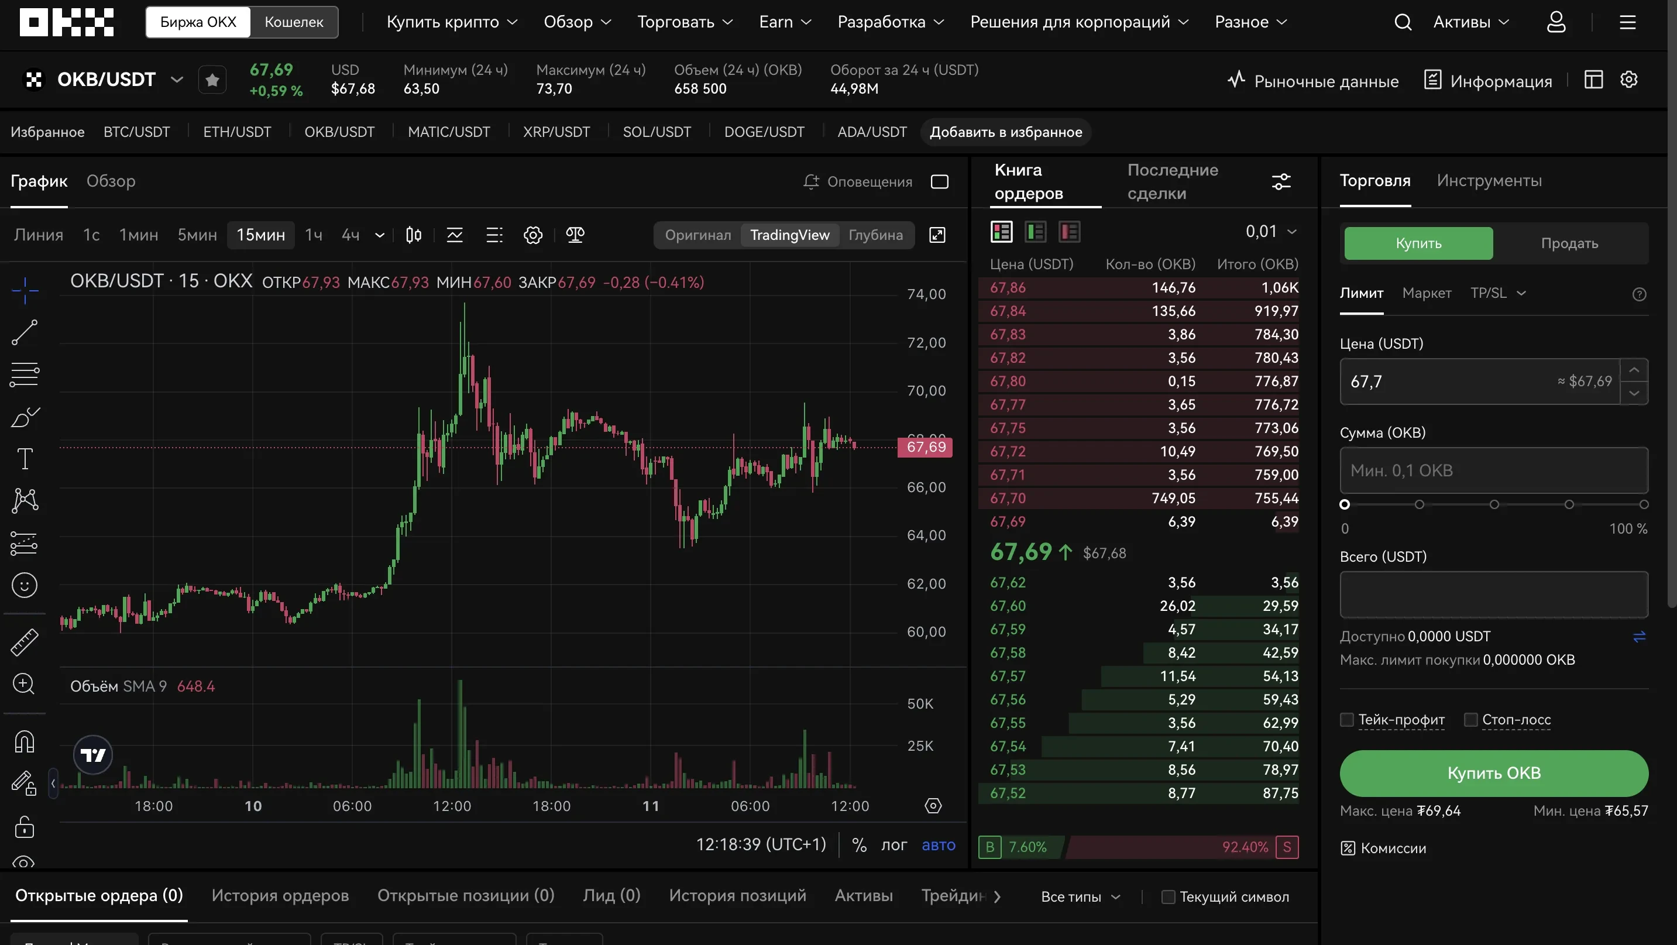Open the hamburger menu icon

pos(1627,22)
